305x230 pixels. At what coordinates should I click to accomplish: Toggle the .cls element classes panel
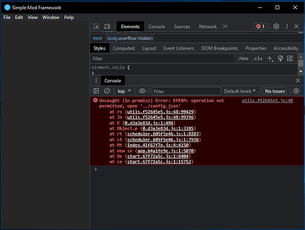257,59
